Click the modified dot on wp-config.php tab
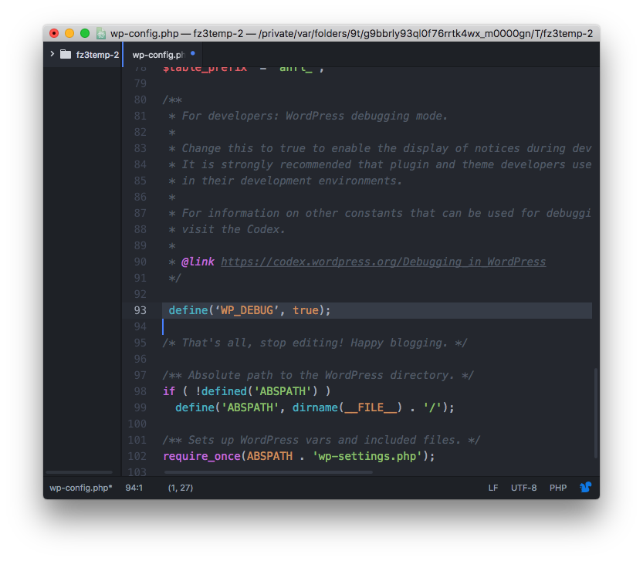643x561 pixels. 193,54
